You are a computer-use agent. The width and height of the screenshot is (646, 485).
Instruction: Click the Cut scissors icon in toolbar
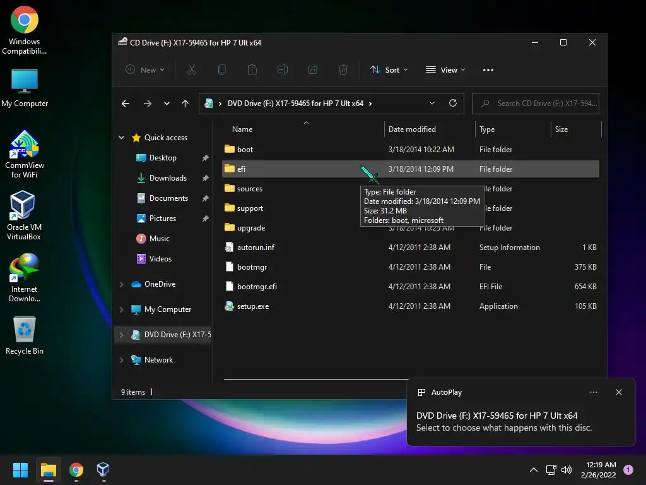(x=192, y=69)
